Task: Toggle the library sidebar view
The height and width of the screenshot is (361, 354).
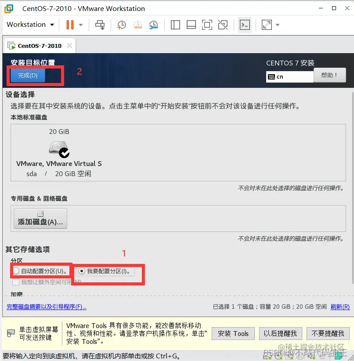Action: [175, 25]
